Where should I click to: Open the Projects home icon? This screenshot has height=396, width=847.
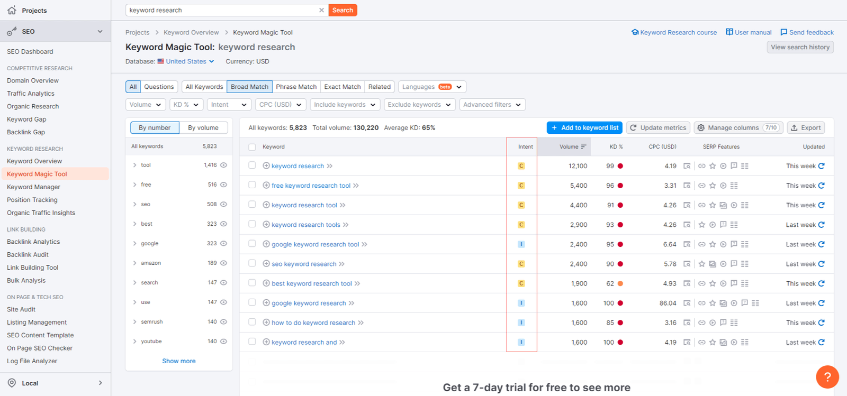[12, 10]
